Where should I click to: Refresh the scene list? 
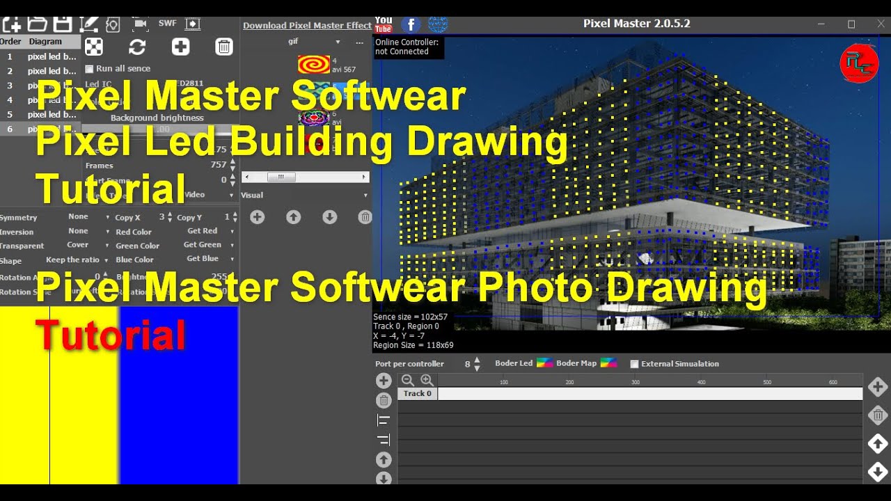tap(137, 47)
